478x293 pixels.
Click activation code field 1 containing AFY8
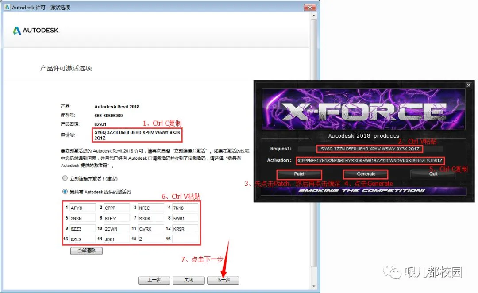point(82,208)
